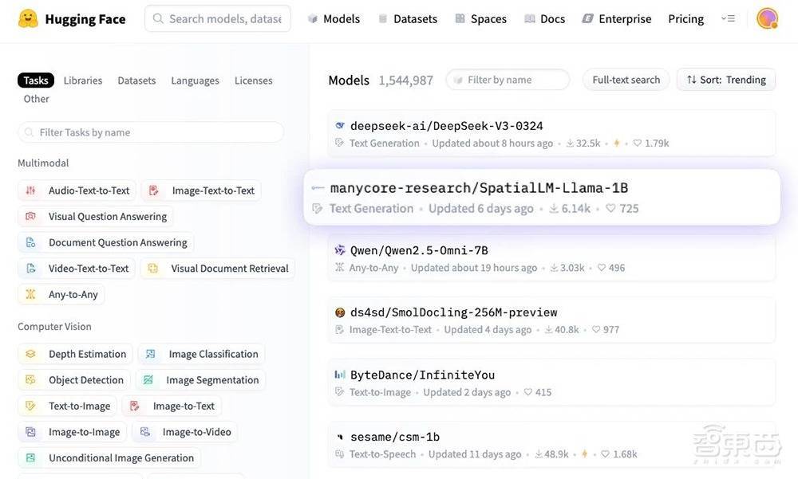Viewport: 798px width, 479px height.
Task: Select the Tasks filter tab
Action: pos(36,80)
